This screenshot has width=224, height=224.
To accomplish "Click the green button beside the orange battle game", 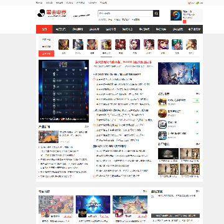I will (197, 112).
